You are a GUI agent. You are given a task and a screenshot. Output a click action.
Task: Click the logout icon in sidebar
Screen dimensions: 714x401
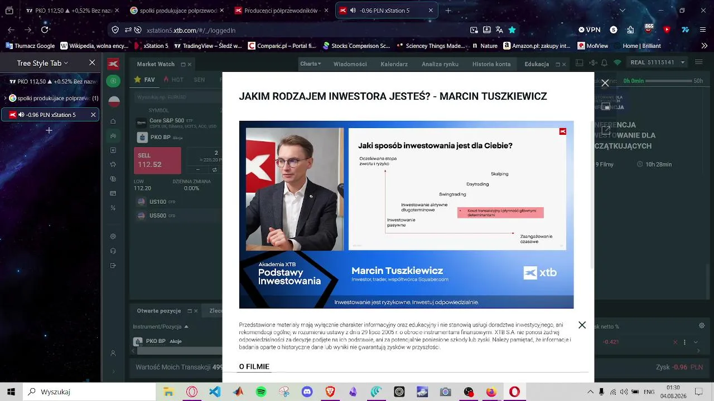pyautogui.click(x=113, y=266)
